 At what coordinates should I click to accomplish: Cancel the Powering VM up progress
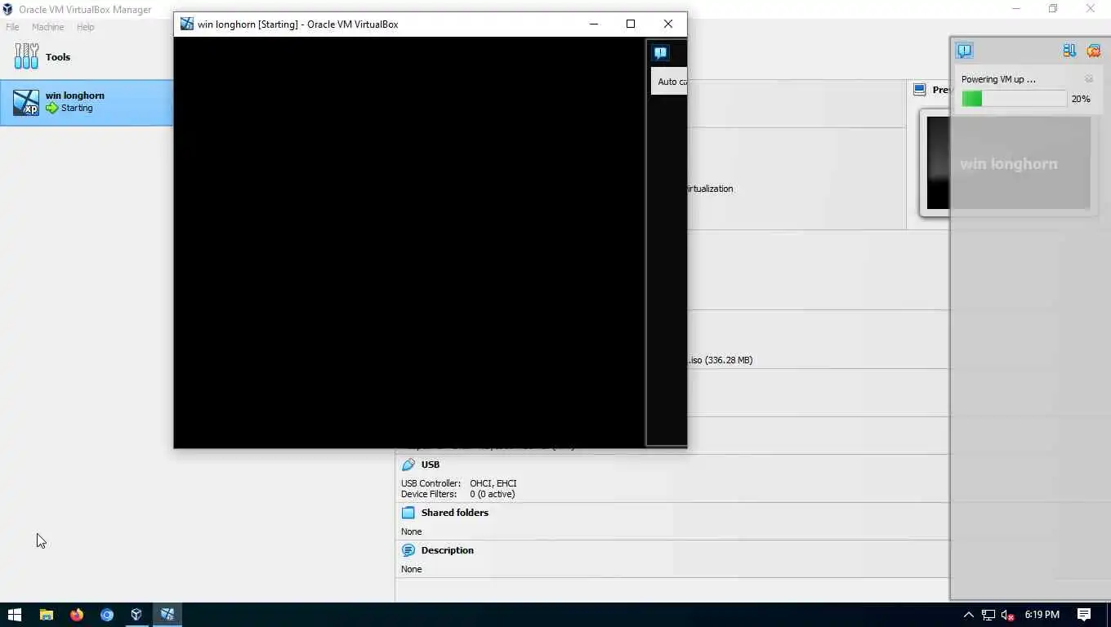click(x=1089, y=79)
